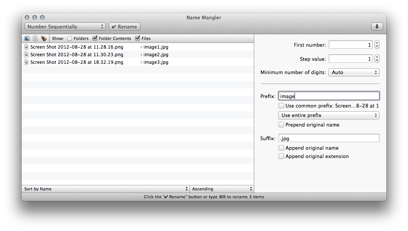
Task: Click the arrow before image1.jpg
Action: [141, 47]
